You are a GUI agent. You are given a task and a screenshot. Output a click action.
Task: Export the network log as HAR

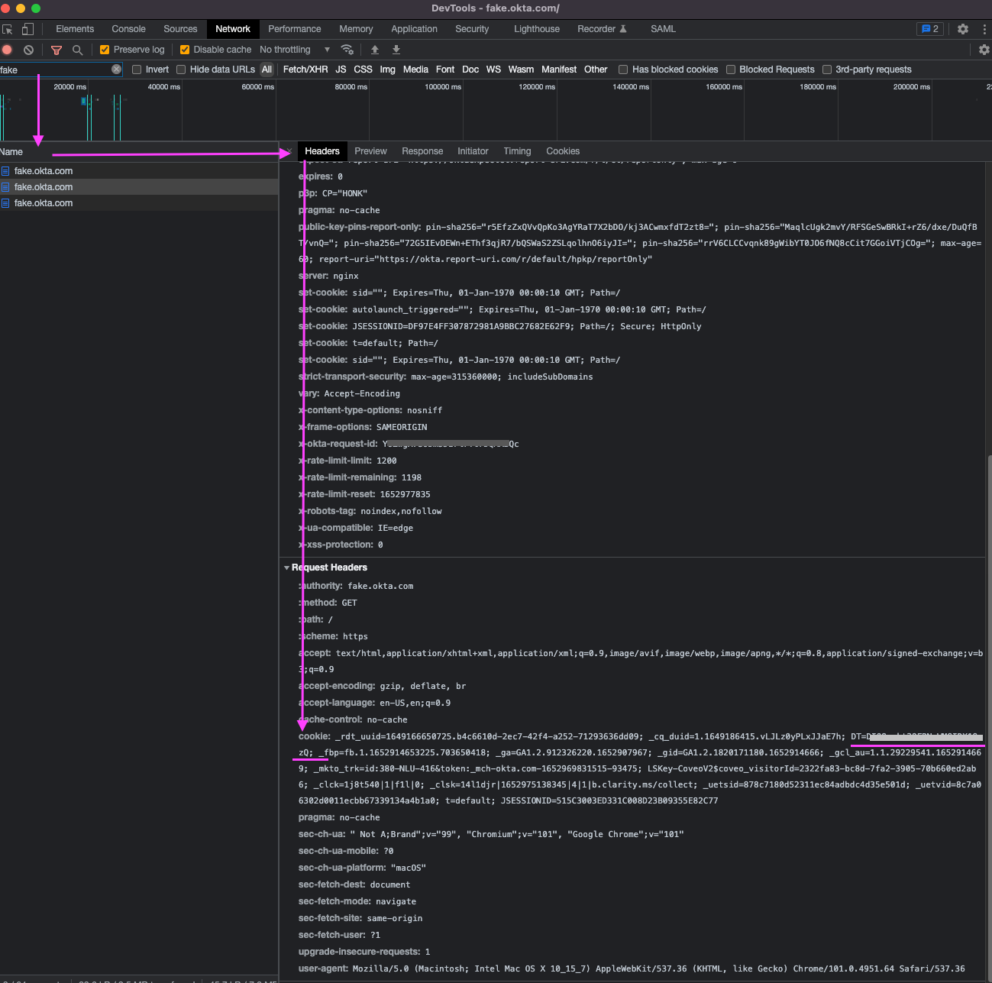click(x=396, y=49)
